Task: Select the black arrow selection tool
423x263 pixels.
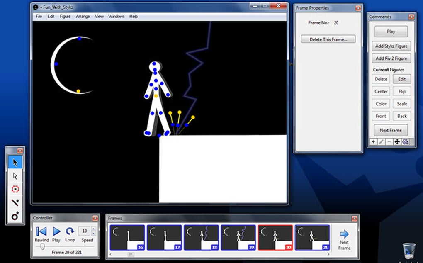Action: pos(15,162)
